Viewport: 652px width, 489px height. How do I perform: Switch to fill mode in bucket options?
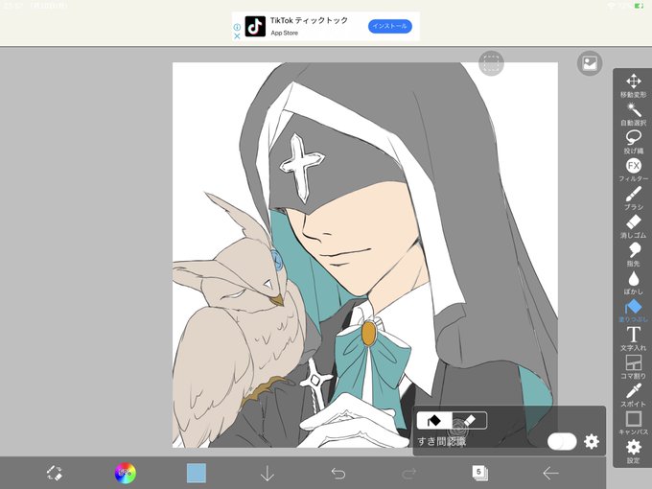click(x=434, y=420)
